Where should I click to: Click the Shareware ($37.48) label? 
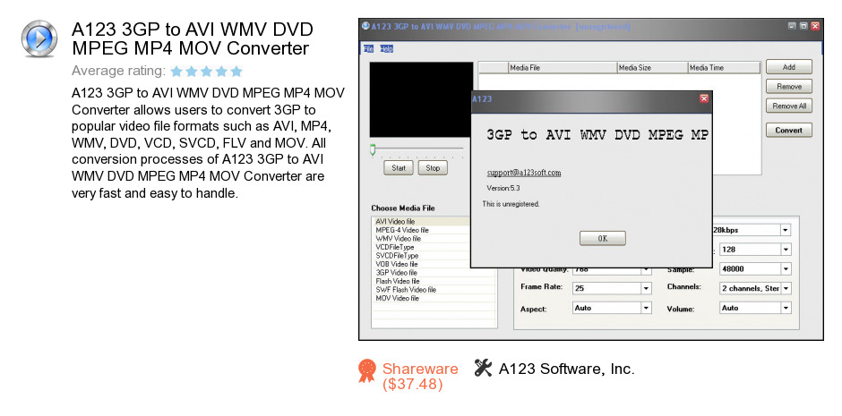(420, 377)
